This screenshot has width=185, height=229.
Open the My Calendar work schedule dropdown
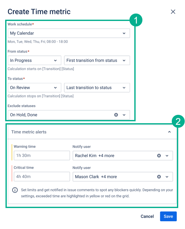click(x=69, y=33)
